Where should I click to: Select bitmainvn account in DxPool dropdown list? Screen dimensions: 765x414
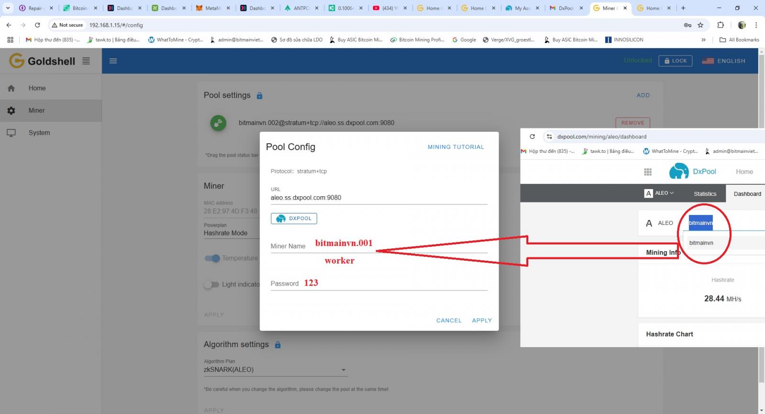[x=701, y=243]
